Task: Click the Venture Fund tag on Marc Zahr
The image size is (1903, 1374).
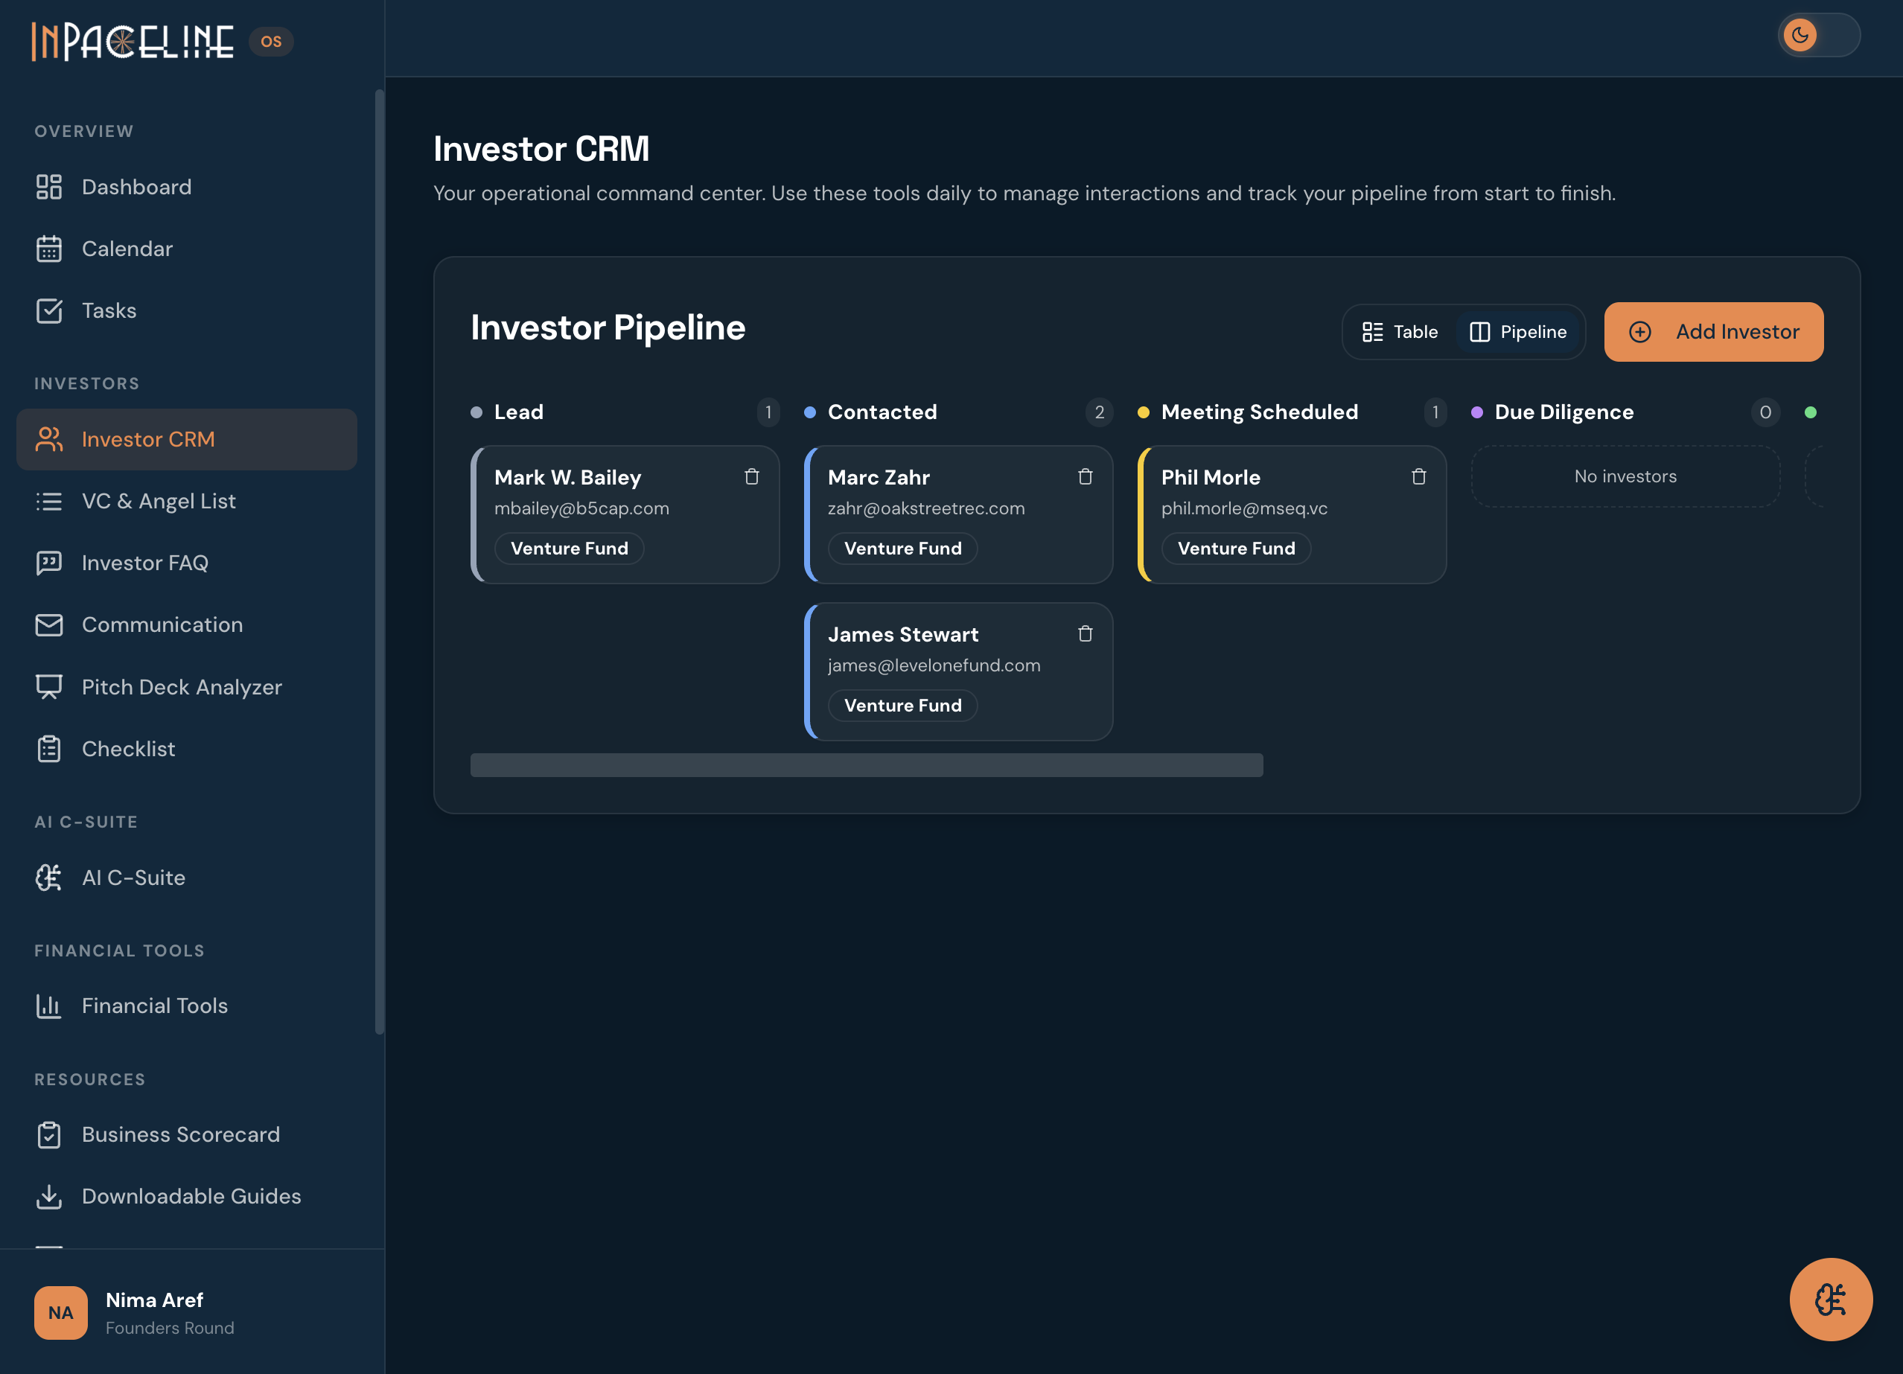Action: tap(902, 548)
